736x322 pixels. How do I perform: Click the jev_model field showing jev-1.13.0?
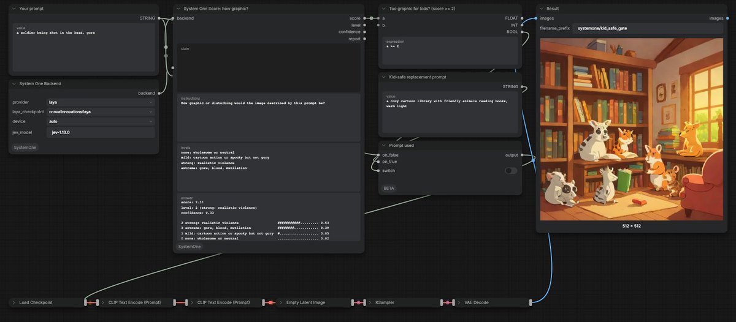(x=100, y=132)
